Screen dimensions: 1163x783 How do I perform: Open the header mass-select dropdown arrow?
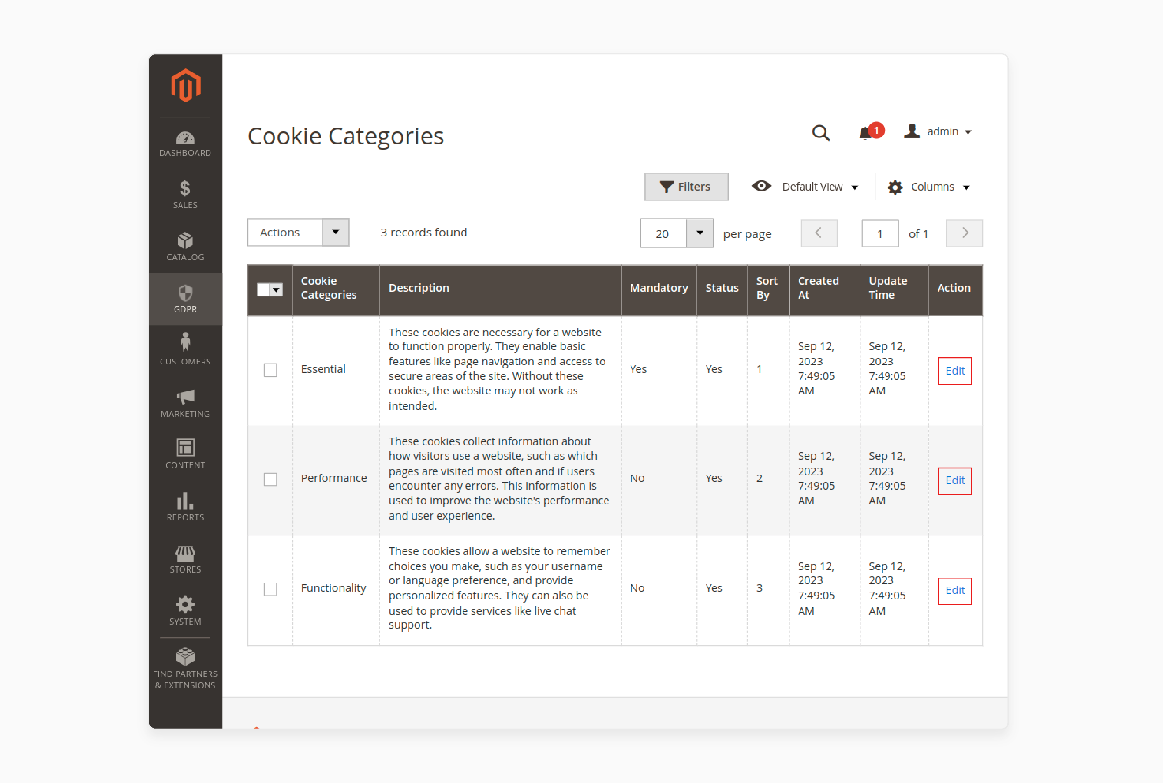[276, 290]
